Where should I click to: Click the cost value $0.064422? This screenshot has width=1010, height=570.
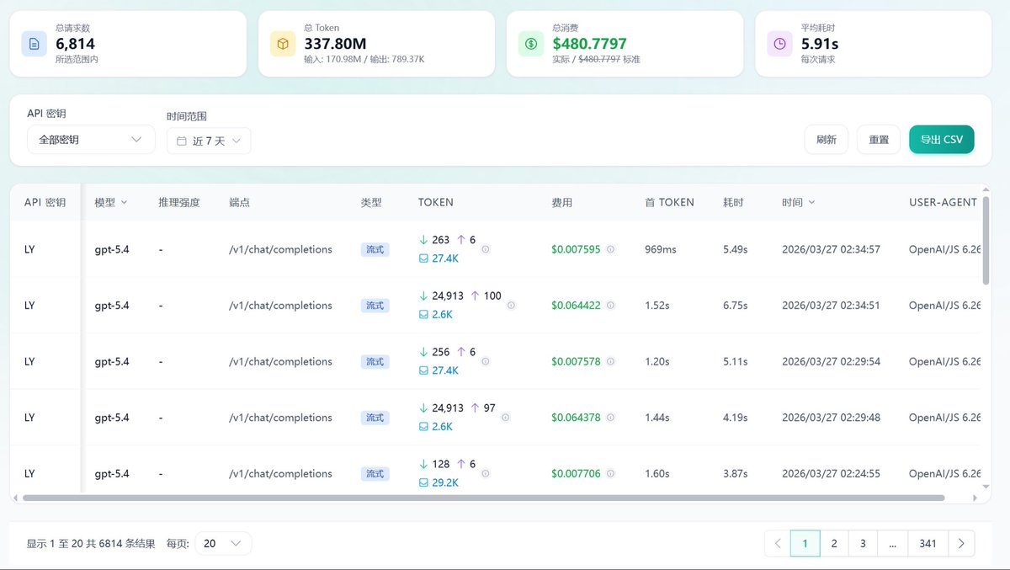576,306
